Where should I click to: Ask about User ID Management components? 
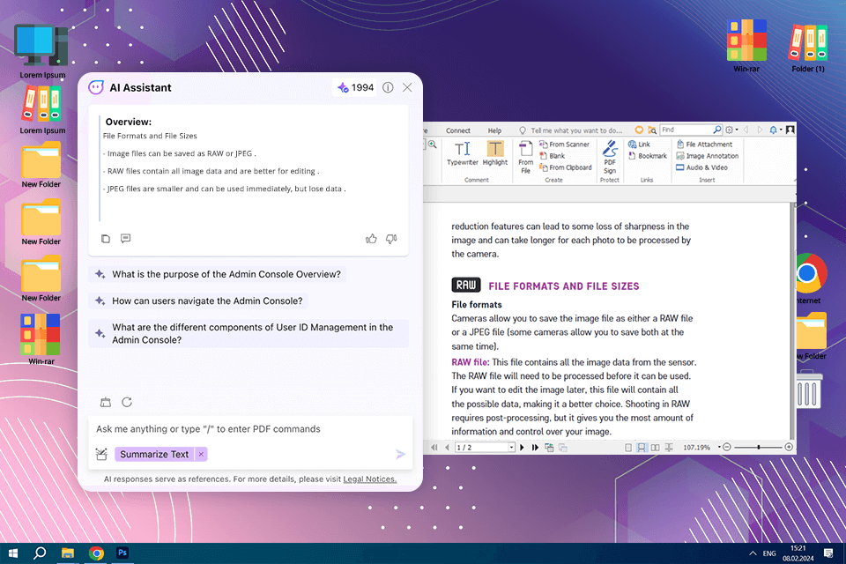coord(249,333)
